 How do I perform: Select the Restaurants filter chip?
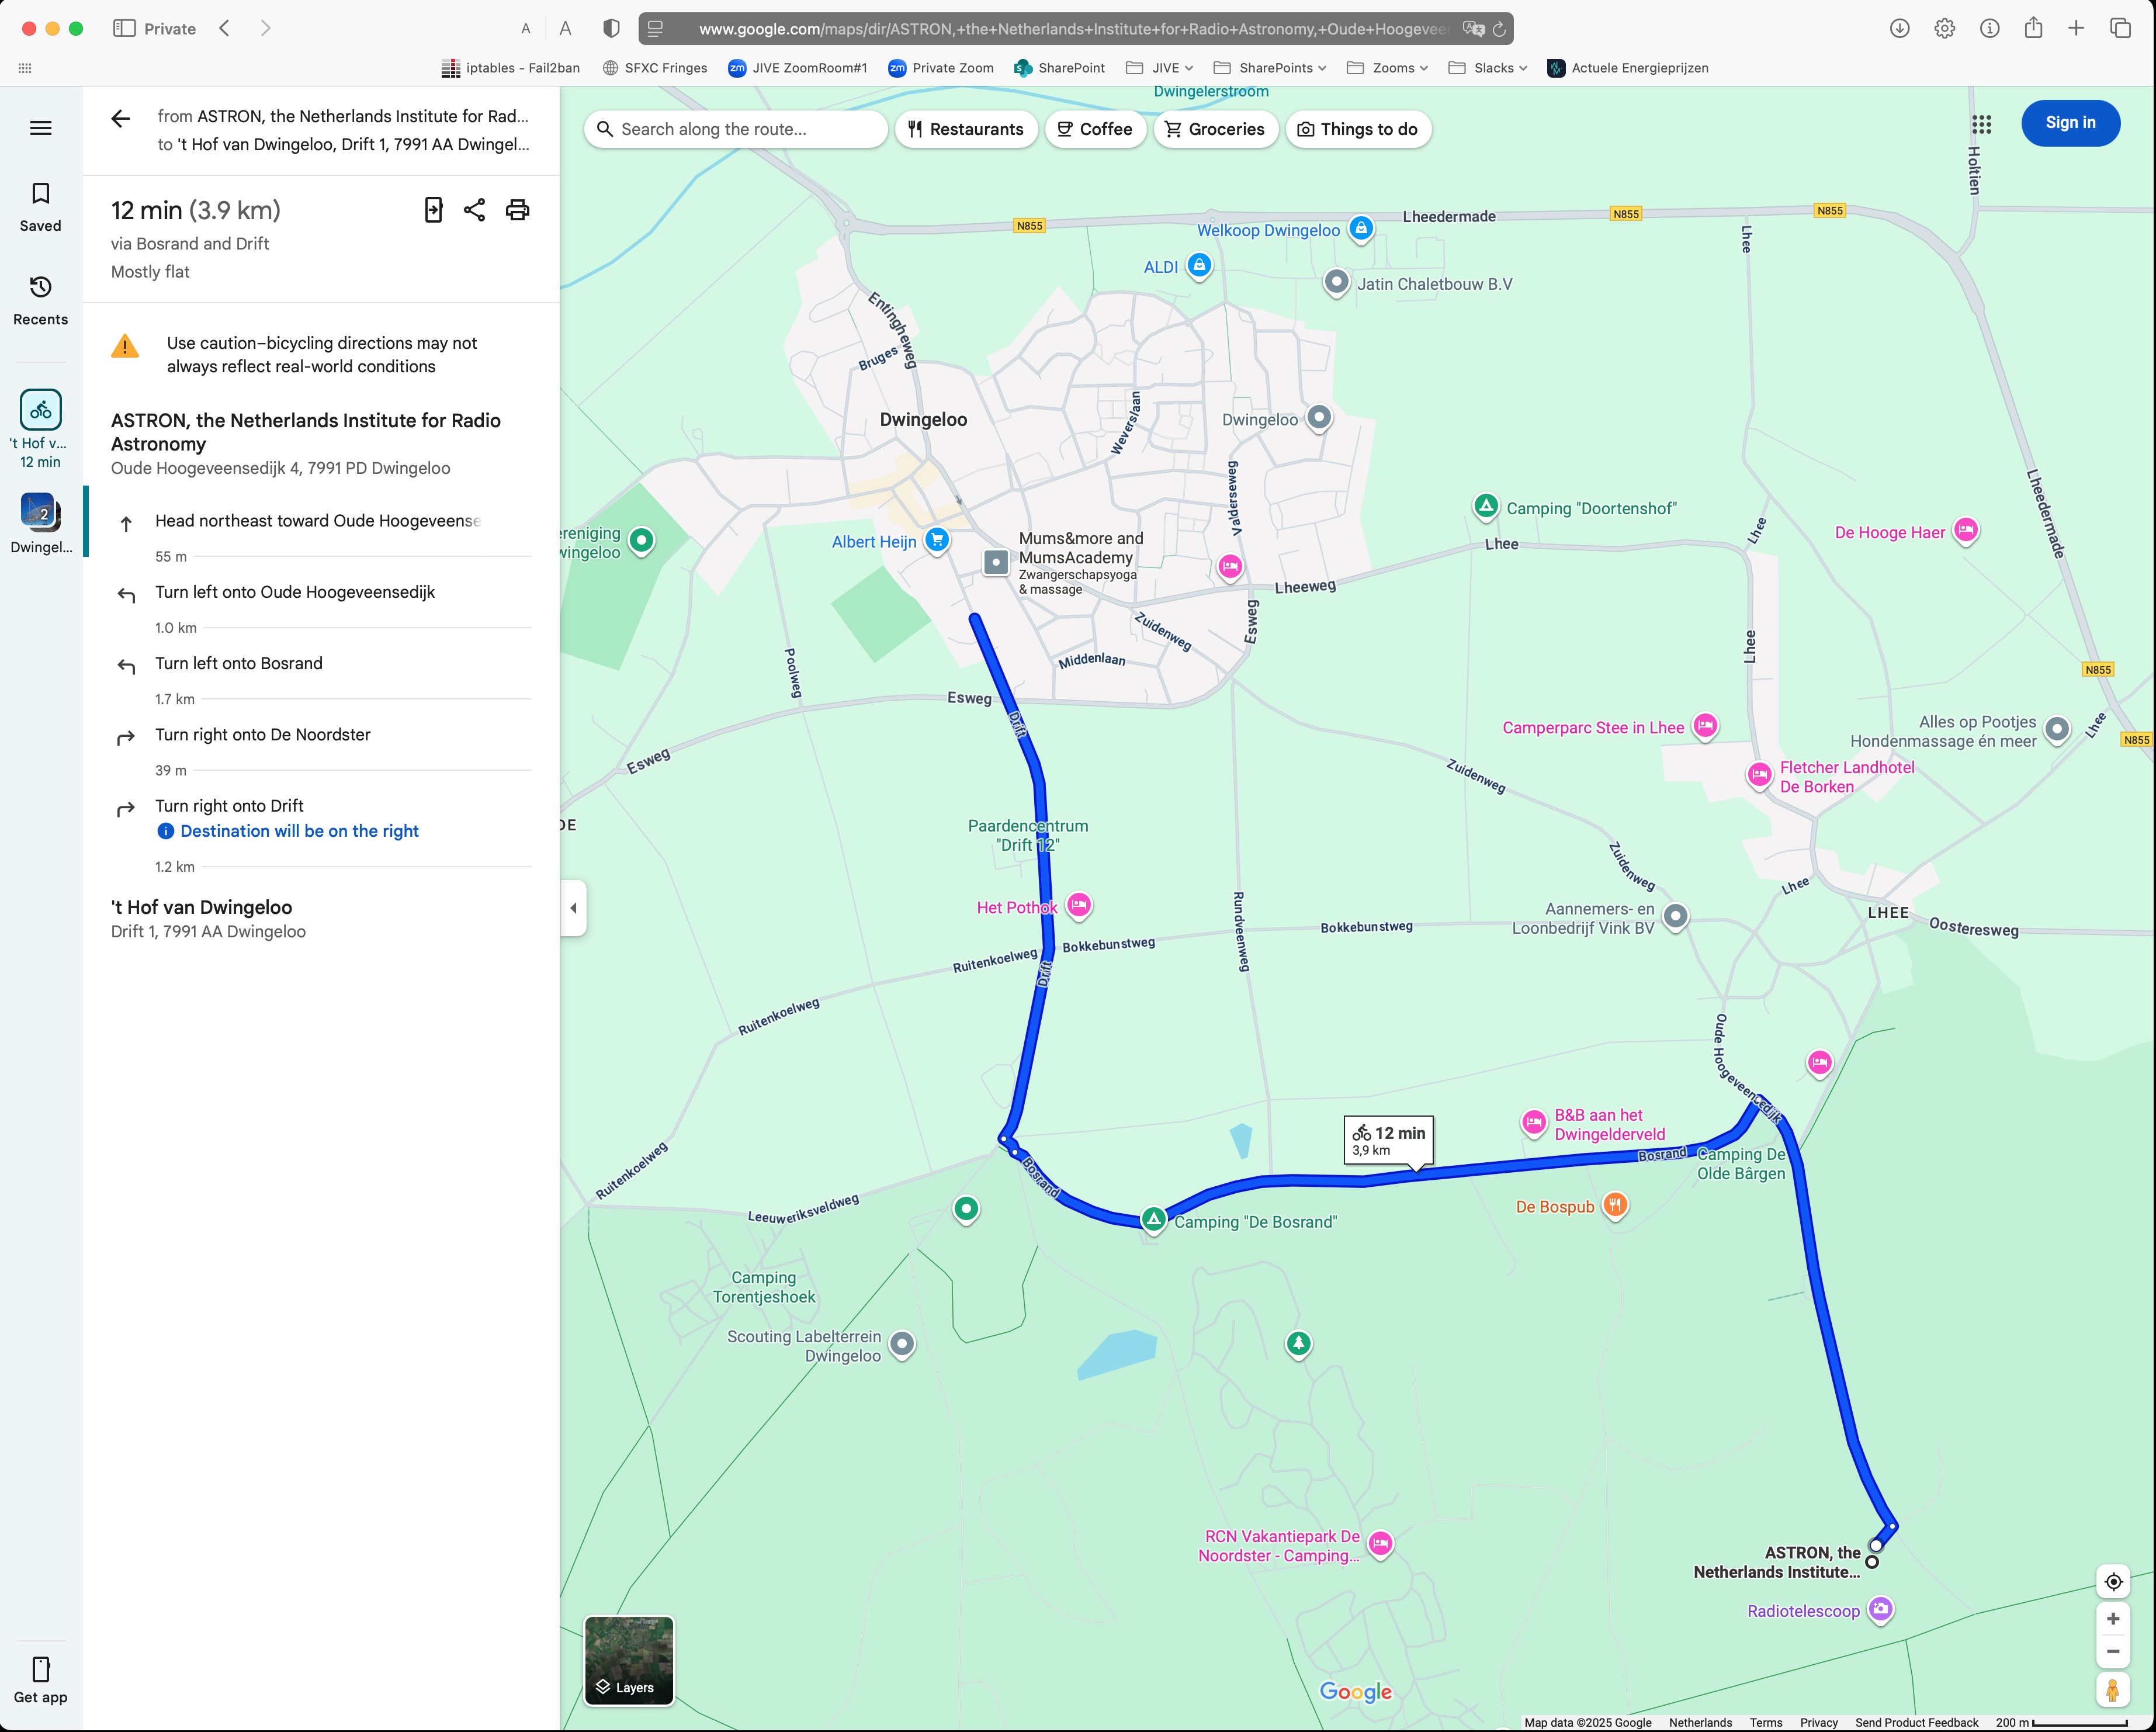[965, 129]
